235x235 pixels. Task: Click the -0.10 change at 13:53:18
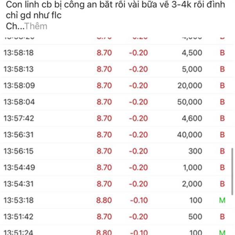tap(138, 201)
